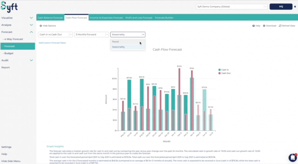Image resolution: width=298 pixels, height=164 pixels.
Task: Open the 3 Months Forward dropdown
Action: coord(92,34)
